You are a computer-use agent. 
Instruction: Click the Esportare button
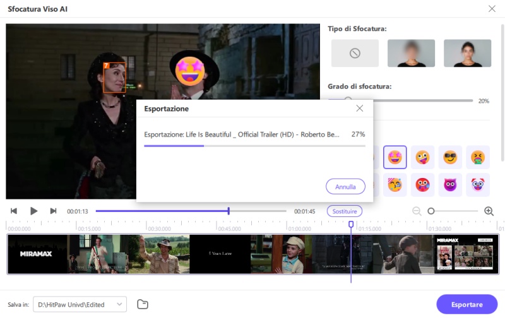coord(466,305)
